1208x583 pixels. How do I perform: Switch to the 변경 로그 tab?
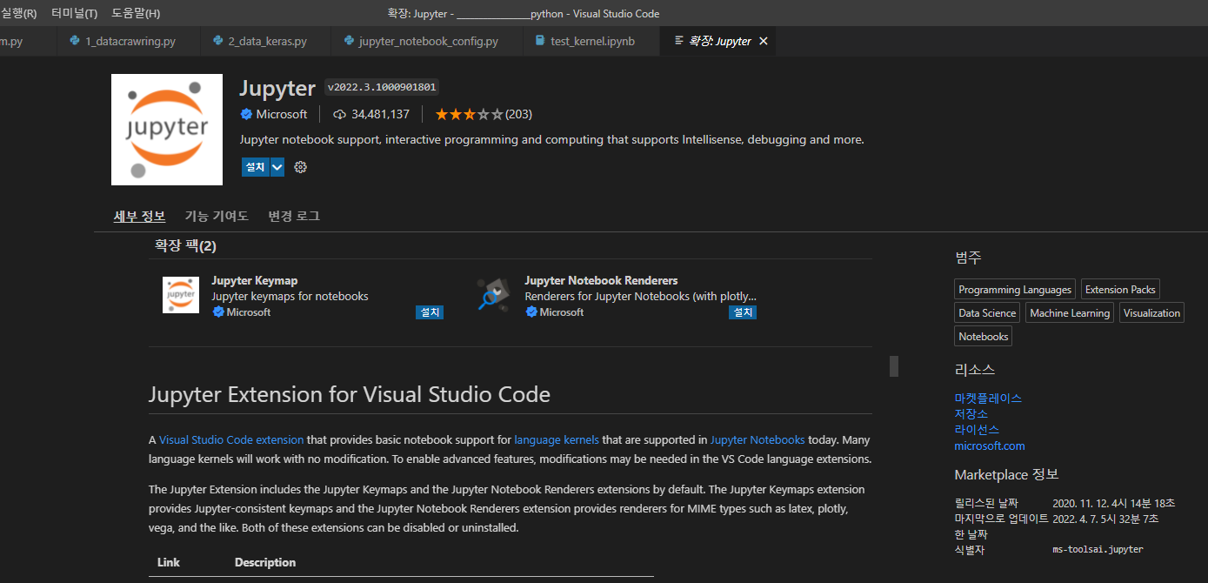pos(294,216)
